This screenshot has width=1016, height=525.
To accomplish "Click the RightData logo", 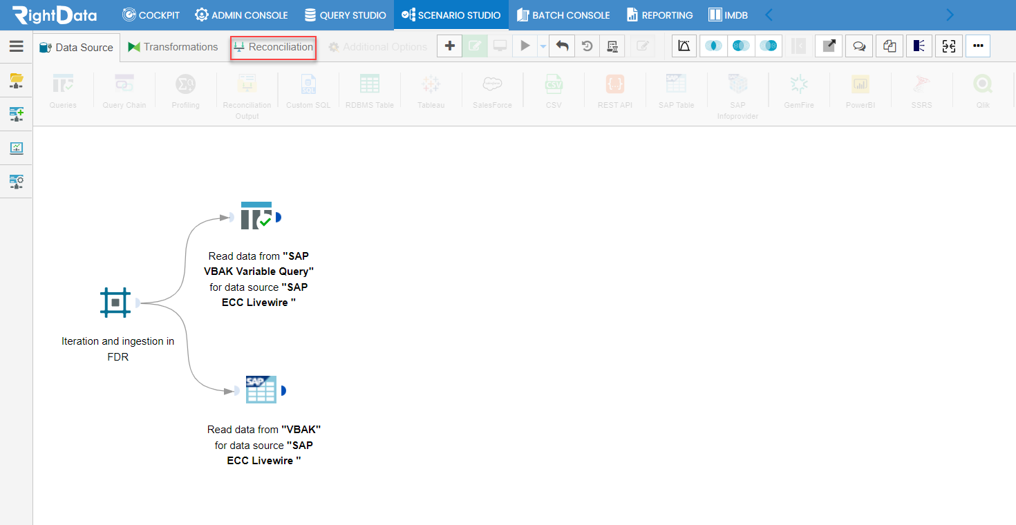I will coord(55,15).
